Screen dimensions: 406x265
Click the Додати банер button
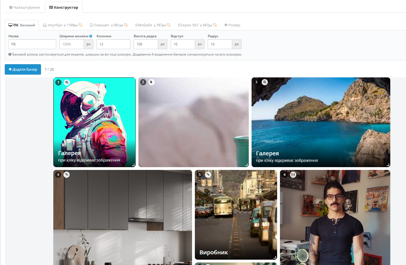pyautogui.click(x=23, y=70)
